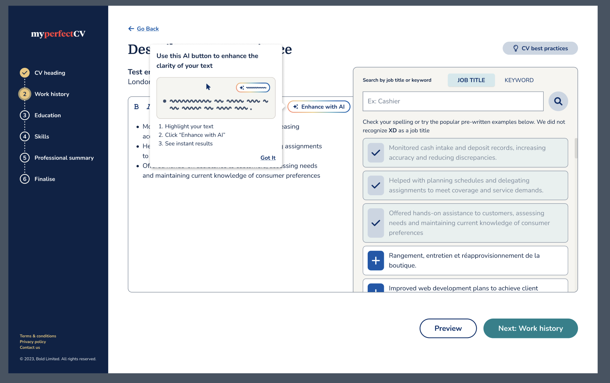The width and height of the screenshot is (610, 383).
Task: Go to CV heading section label
Action: (50, 73)
